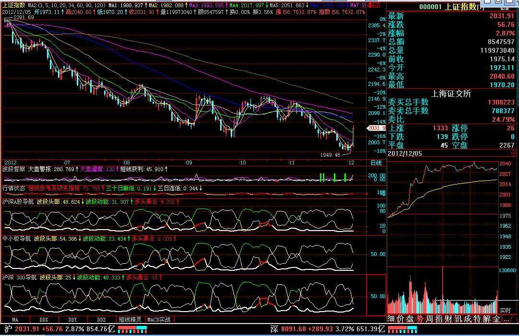
Task: Open the 特 tab in side panel
Action: tap(478, 319)
